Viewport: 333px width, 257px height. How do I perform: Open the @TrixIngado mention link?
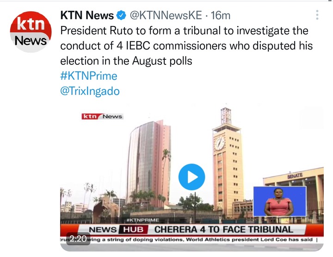(90, 91)
